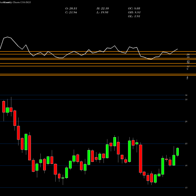Click the 'L: 19.93' low price value

(x=102, y=13)
